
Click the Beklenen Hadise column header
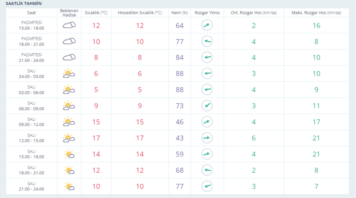[69, 12]
